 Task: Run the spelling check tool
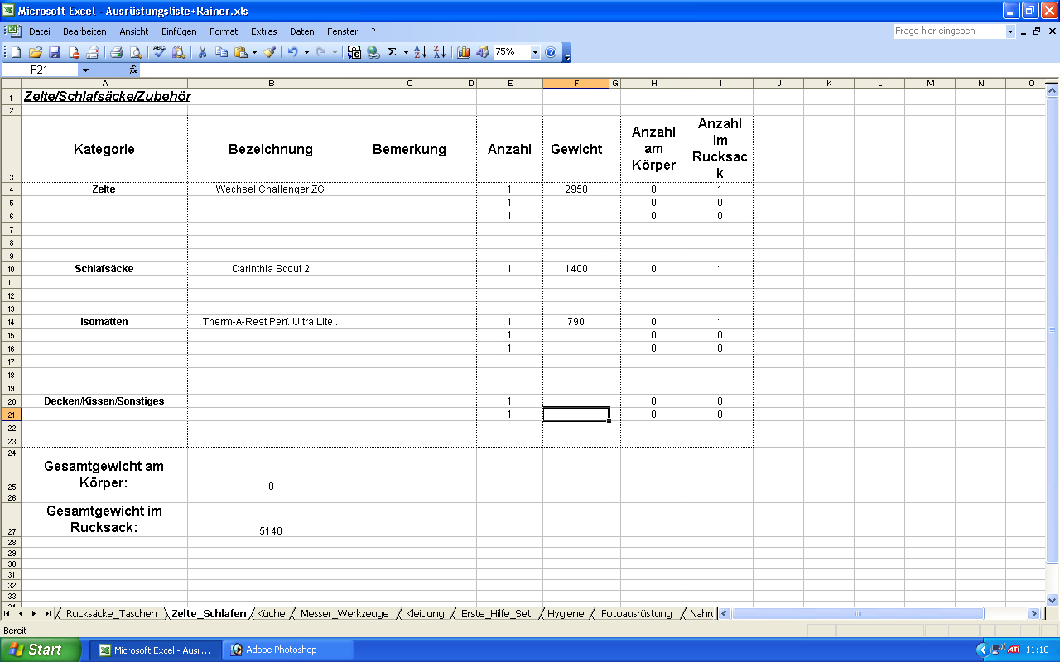click(159, 52)
